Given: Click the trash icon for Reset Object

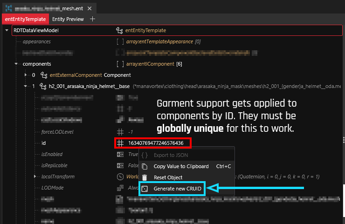Looking at the screenshot, I should coord(145,177).
